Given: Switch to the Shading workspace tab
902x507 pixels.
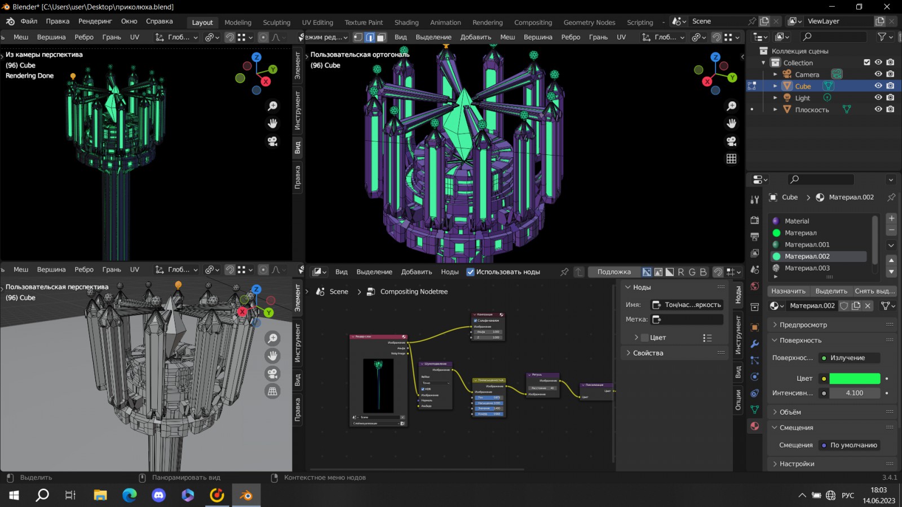Looking at the screenshot, I should point(406,23).
